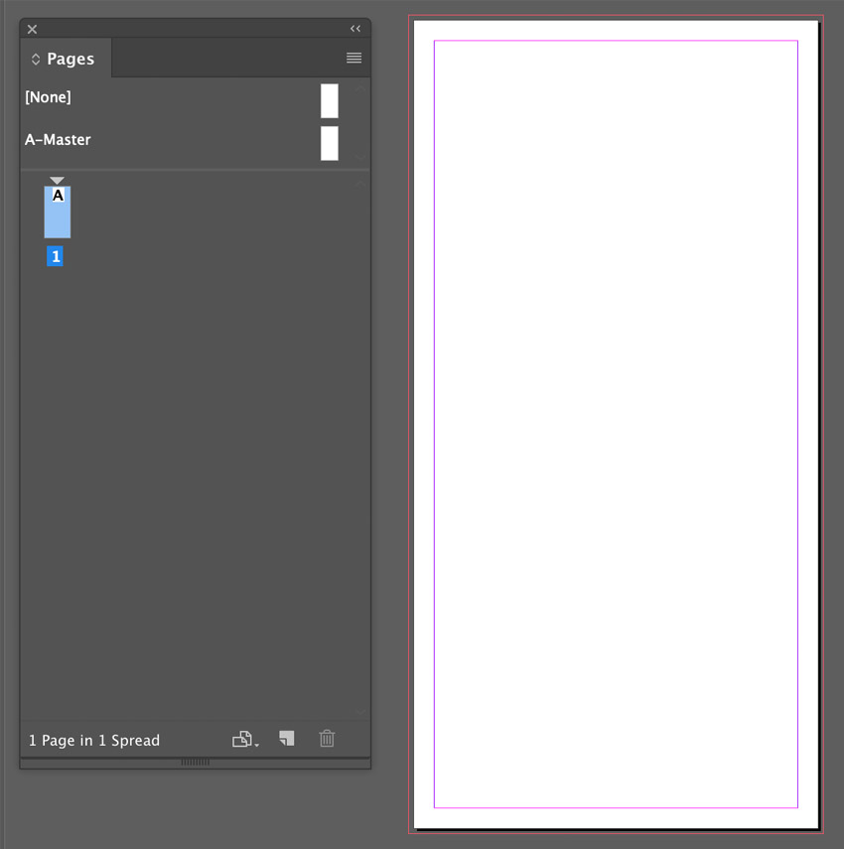Open the Edit page size dropdown
The height and width of the screenshot is (849, 844).
(x=245, y=739)
